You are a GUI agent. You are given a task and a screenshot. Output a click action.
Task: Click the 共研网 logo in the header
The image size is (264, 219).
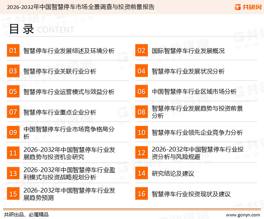pyautogui.click(x=248, y=7)
